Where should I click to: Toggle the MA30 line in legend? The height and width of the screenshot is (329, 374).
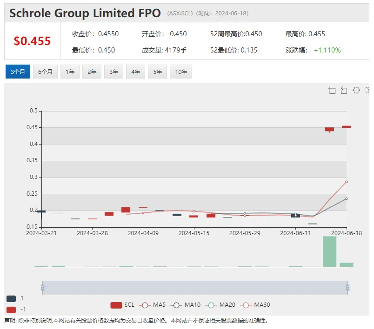tap(255, 305)
